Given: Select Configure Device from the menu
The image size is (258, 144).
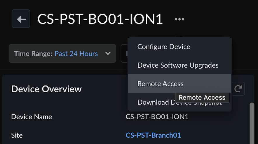Looking at the screenshot, I should tap(164, 46).
